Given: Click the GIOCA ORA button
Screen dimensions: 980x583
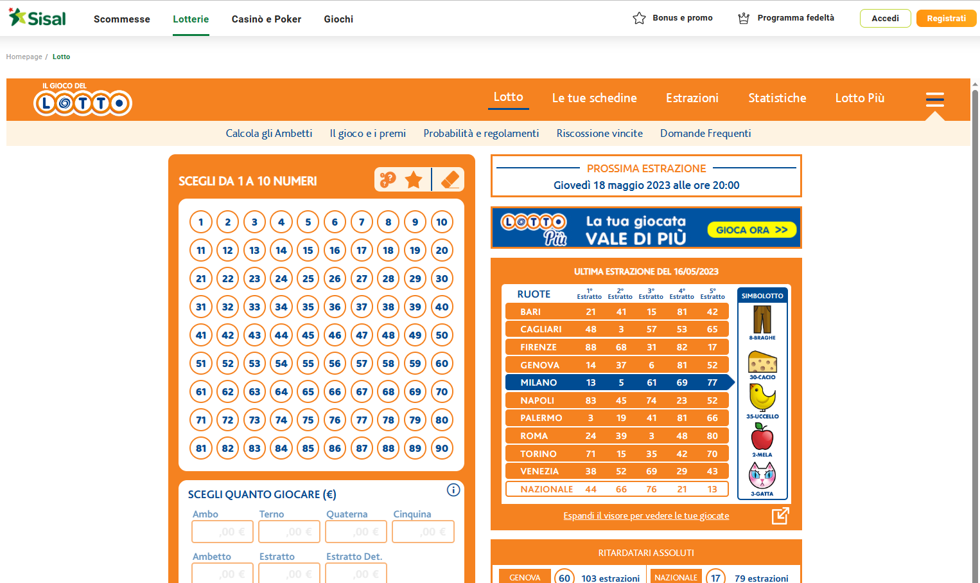Looking at the screenshot, I should 752,229.
